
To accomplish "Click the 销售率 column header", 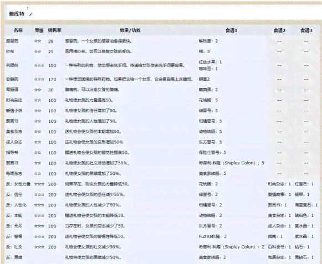I will [55, 30].
